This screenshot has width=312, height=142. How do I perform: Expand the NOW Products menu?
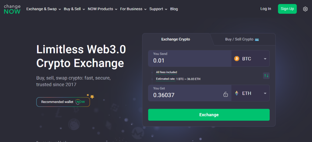(x=102, y=9)
